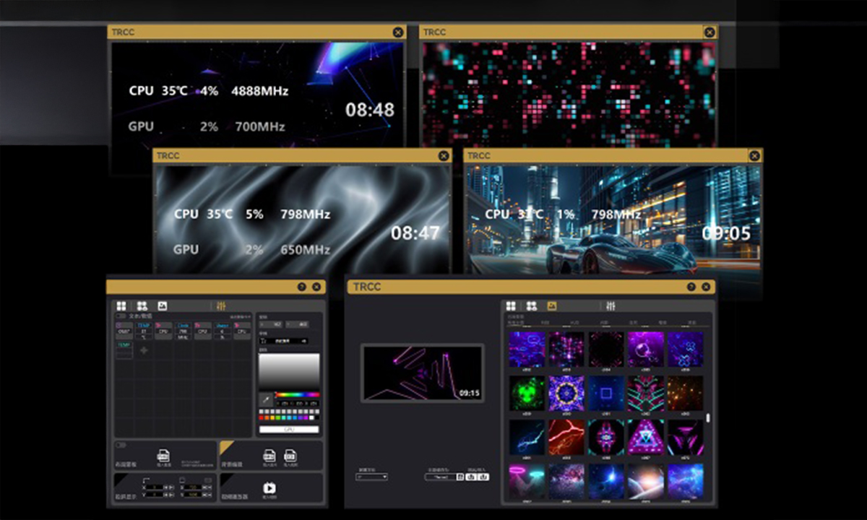Click the video player import icon

[269, 489]
